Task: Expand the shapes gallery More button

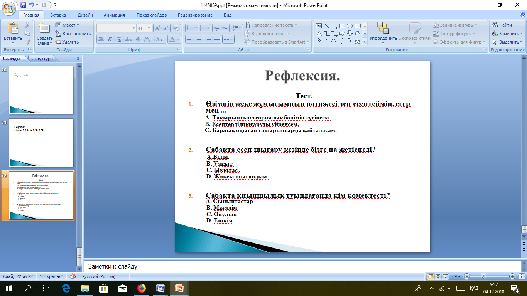Action: [x=365, y=41]
